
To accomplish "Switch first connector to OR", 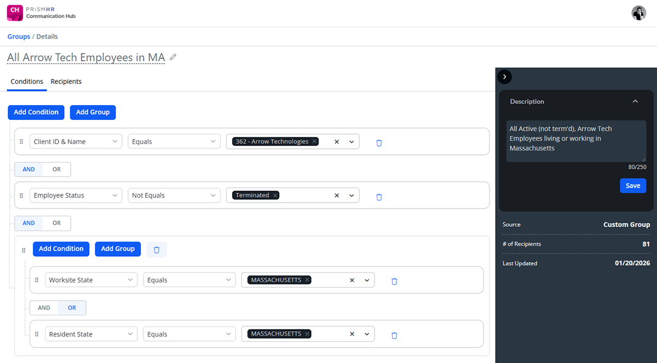I will pos(56,170).
